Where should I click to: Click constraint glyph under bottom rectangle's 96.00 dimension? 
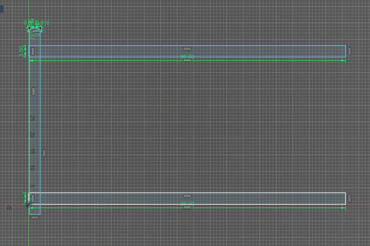pyautogui.click(x=187, y=208)
